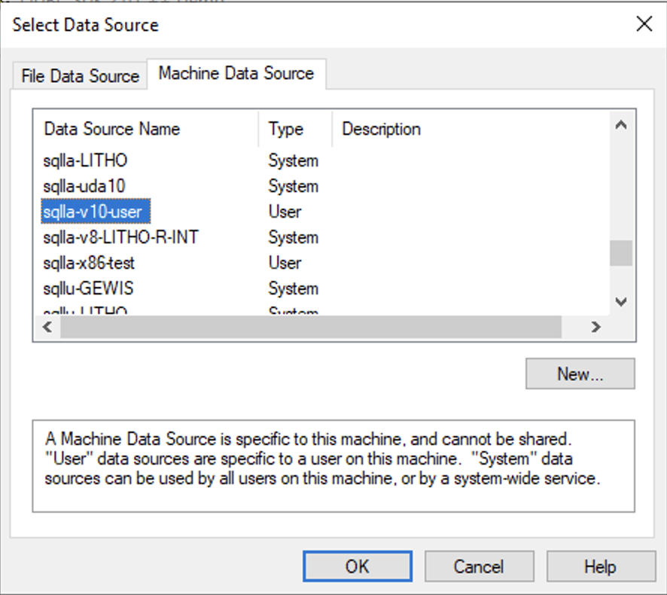Screen dimensions: 667x595
Task: Switch to the File Data Source tab
Action: (x=78, y=75)
